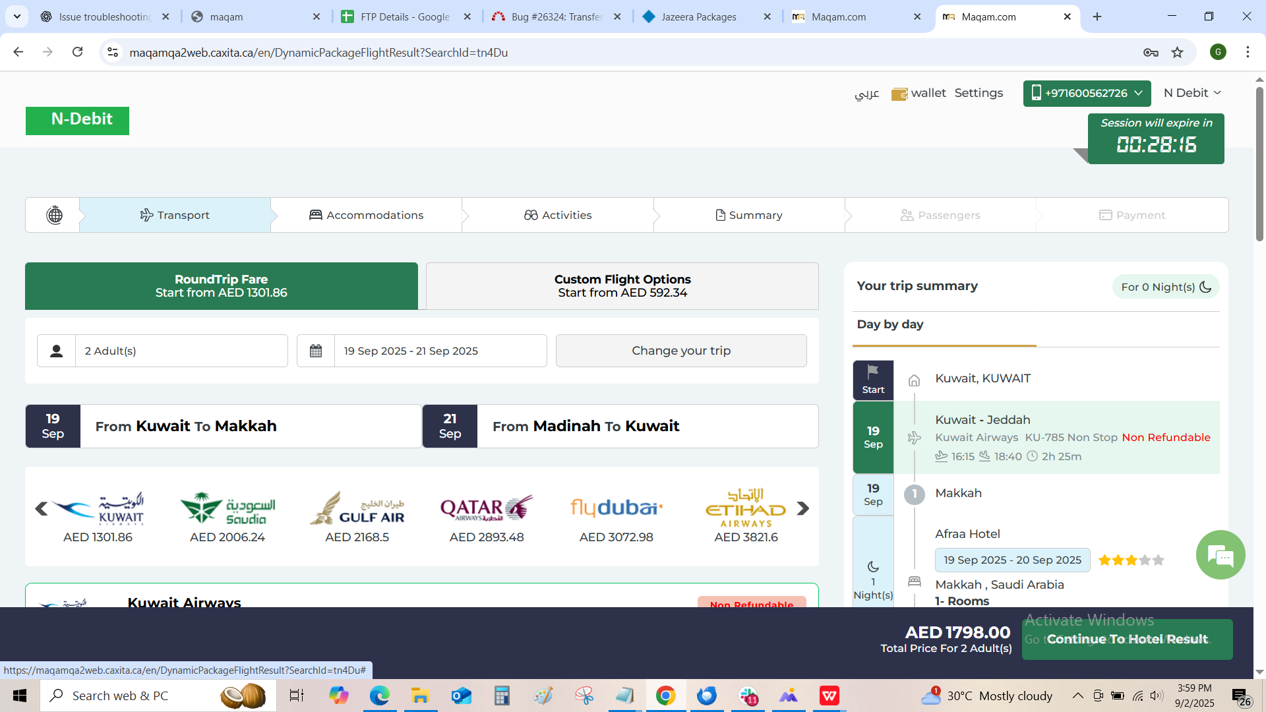
Task: Click the wallet icon in the header
Action: coord(899,94)
